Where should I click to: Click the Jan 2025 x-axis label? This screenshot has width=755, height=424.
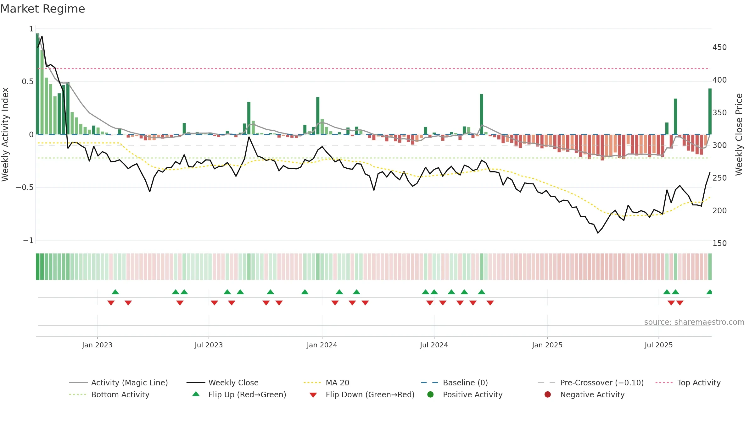pyautogui.click(x=547, y=345)
